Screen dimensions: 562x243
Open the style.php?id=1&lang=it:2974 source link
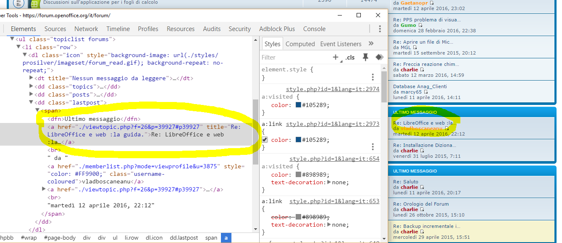point(333,89)
